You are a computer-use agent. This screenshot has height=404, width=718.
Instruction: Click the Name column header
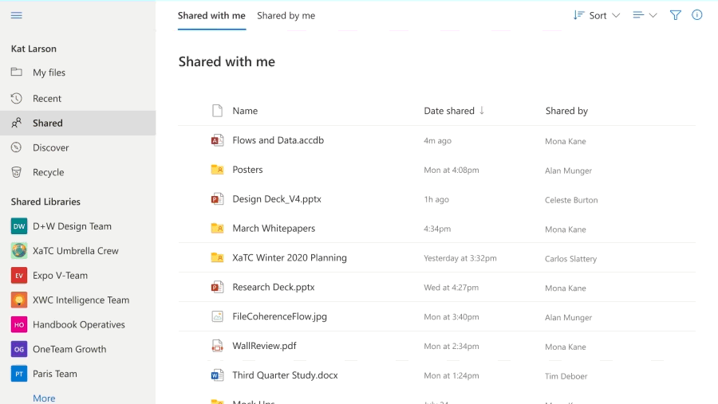245,111
